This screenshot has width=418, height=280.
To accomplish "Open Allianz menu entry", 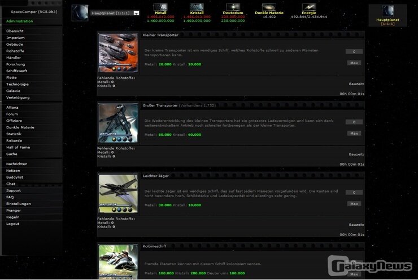I will click(12, 108).
